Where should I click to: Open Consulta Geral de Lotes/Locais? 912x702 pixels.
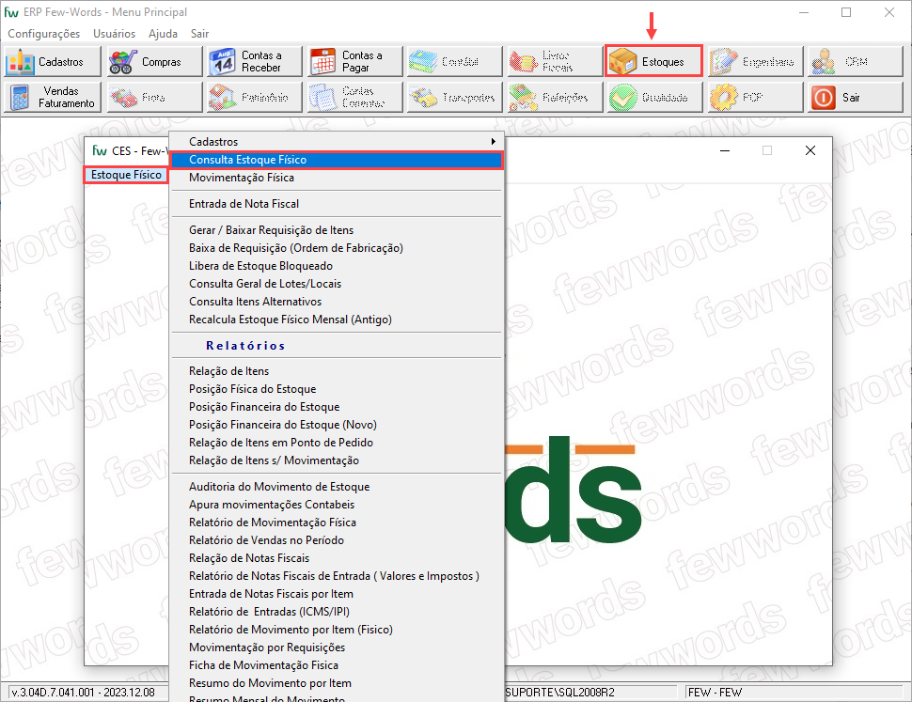point(337,284)
